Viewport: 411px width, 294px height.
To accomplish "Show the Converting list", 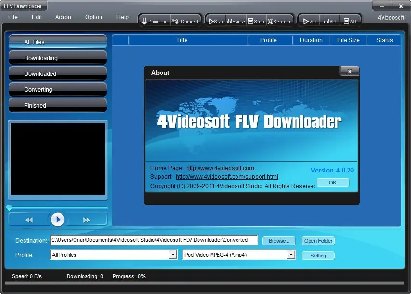I will coord(58,89).
